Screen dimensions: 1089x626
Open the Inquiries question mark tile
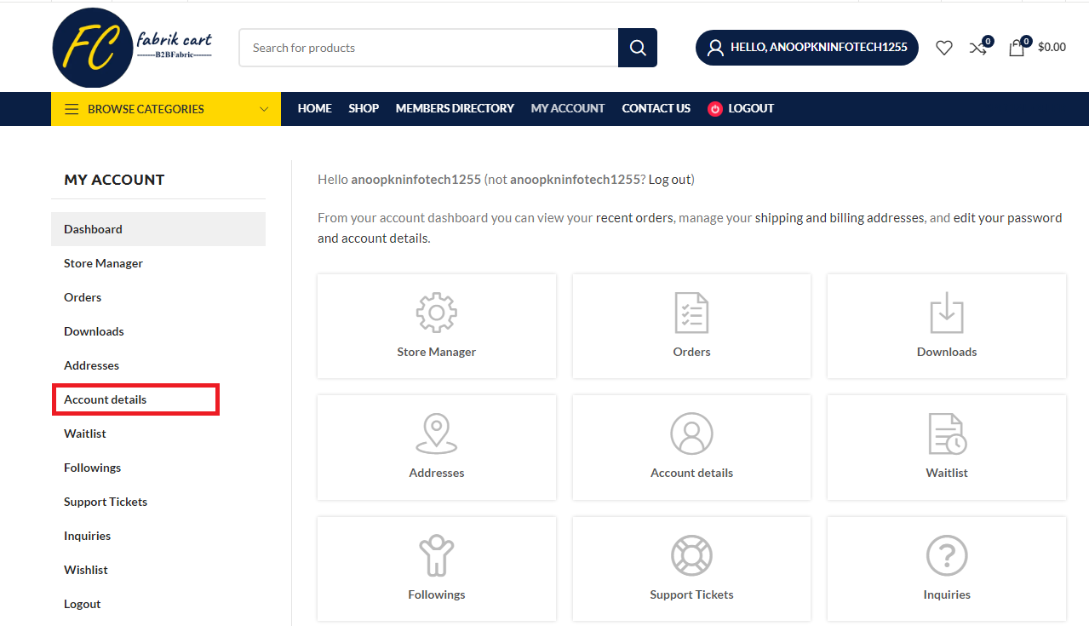[947, 569]
